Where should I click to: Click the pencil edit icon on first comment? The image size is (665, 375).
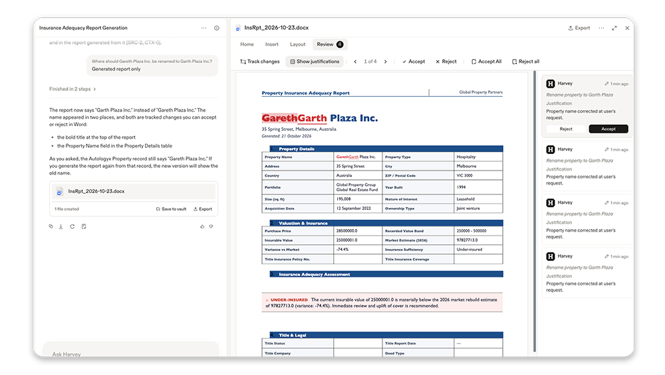(x=607, y=84)
